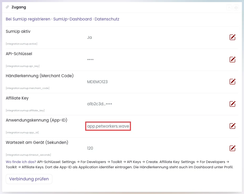The height and width of the screenshot is (194, 244).
Task: Click the 120 timeout value
Action: [90, 148]
